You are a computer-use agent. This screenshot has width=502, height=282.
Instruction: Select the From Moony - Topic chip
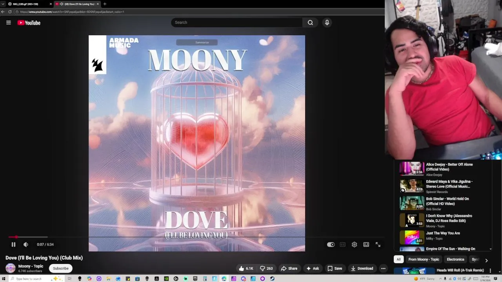click(x=424, y=259)
